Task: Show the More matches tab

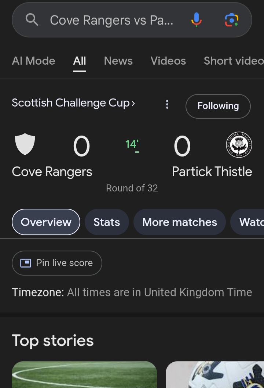Action: (x=179, y=222)
